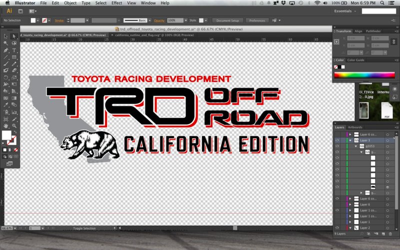Image resolution: width=400 pixels, height=250 pixels.
Task: Click the large Fill swatch in toolbox
Action: pos(6,135)
